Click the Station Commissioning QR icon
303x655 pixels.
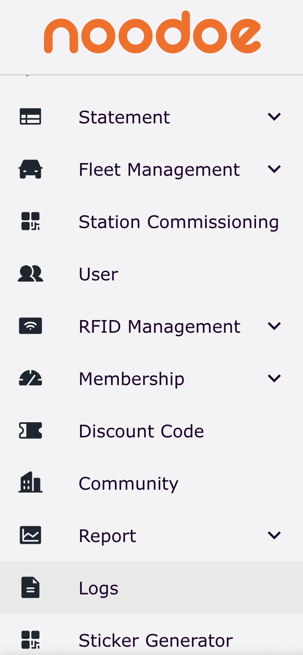pyautogui.click(x=30, y=221)
